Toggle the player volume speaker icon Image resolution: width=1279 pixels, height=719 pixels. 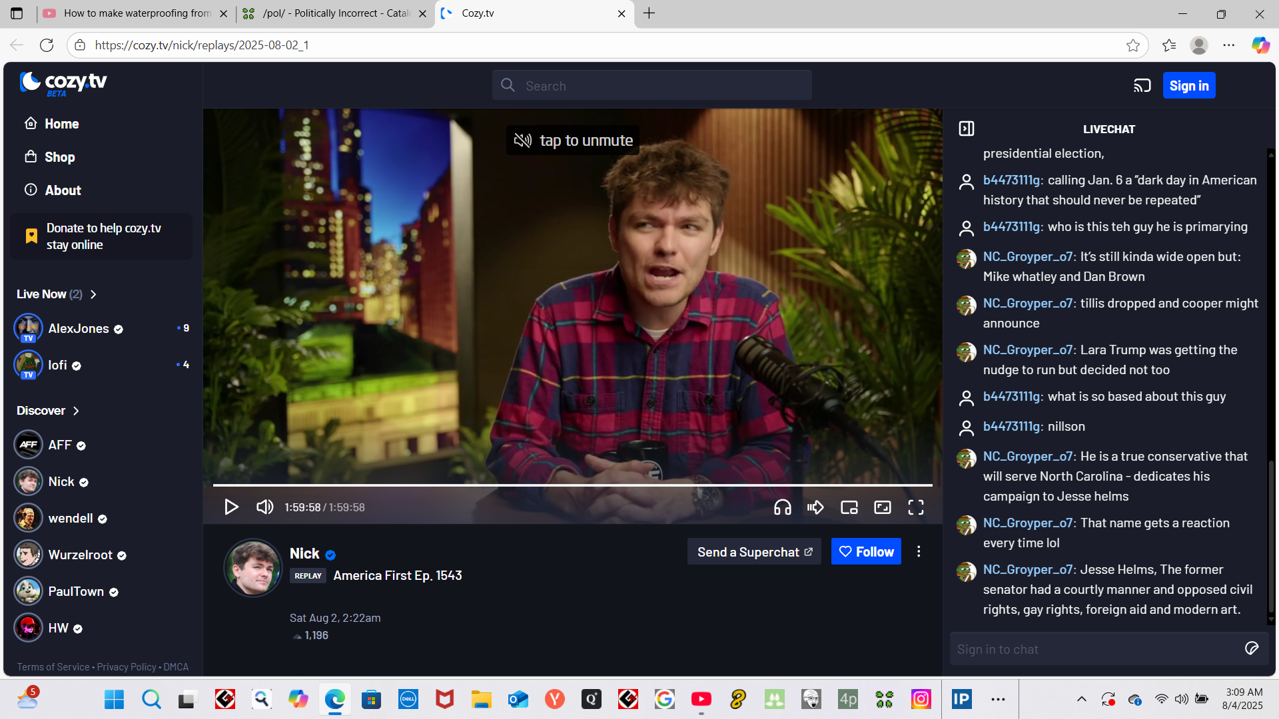[x=264, y=507]
